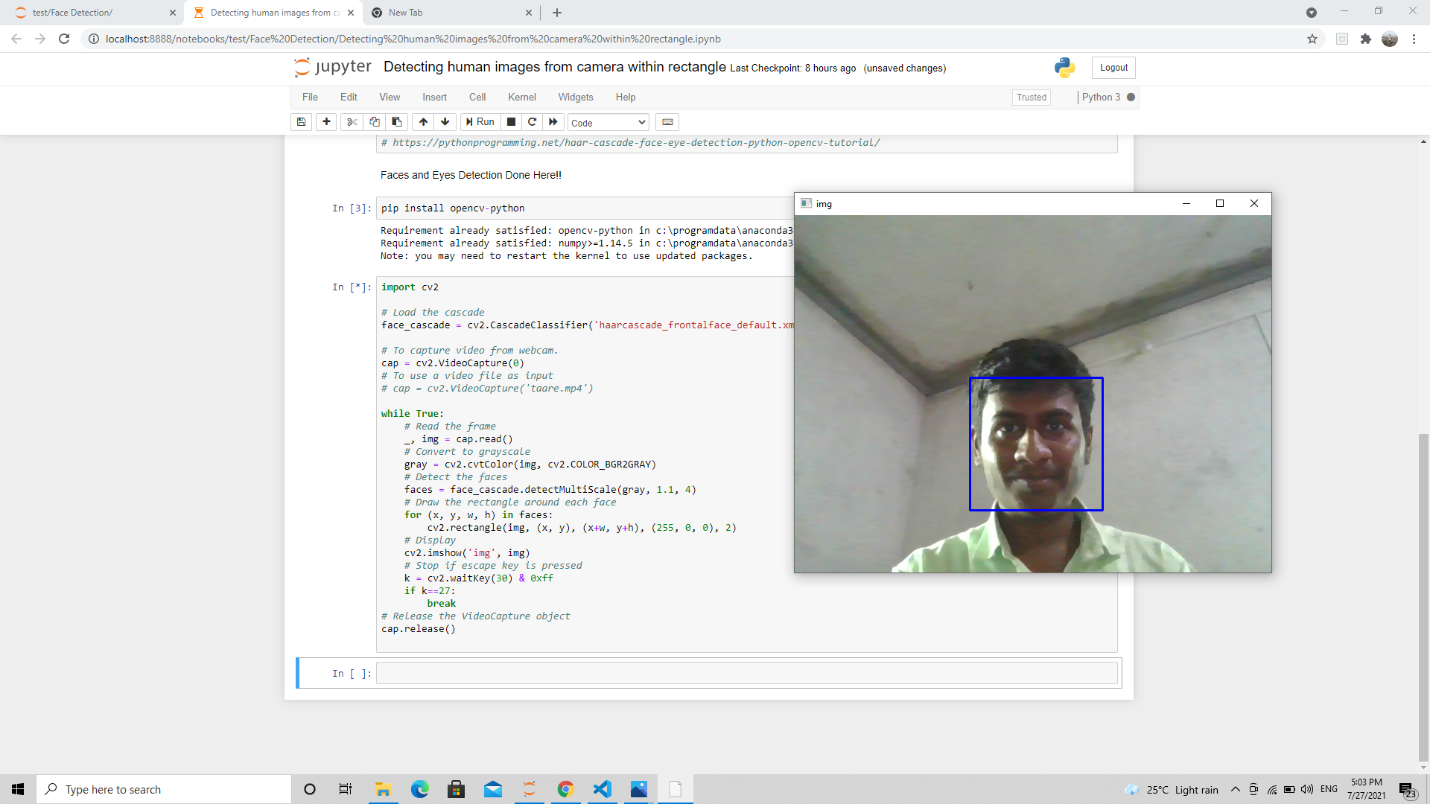Screen dimensions: 1430x804
Task: Restart the kernel using refresh icon
Action: 532,121
